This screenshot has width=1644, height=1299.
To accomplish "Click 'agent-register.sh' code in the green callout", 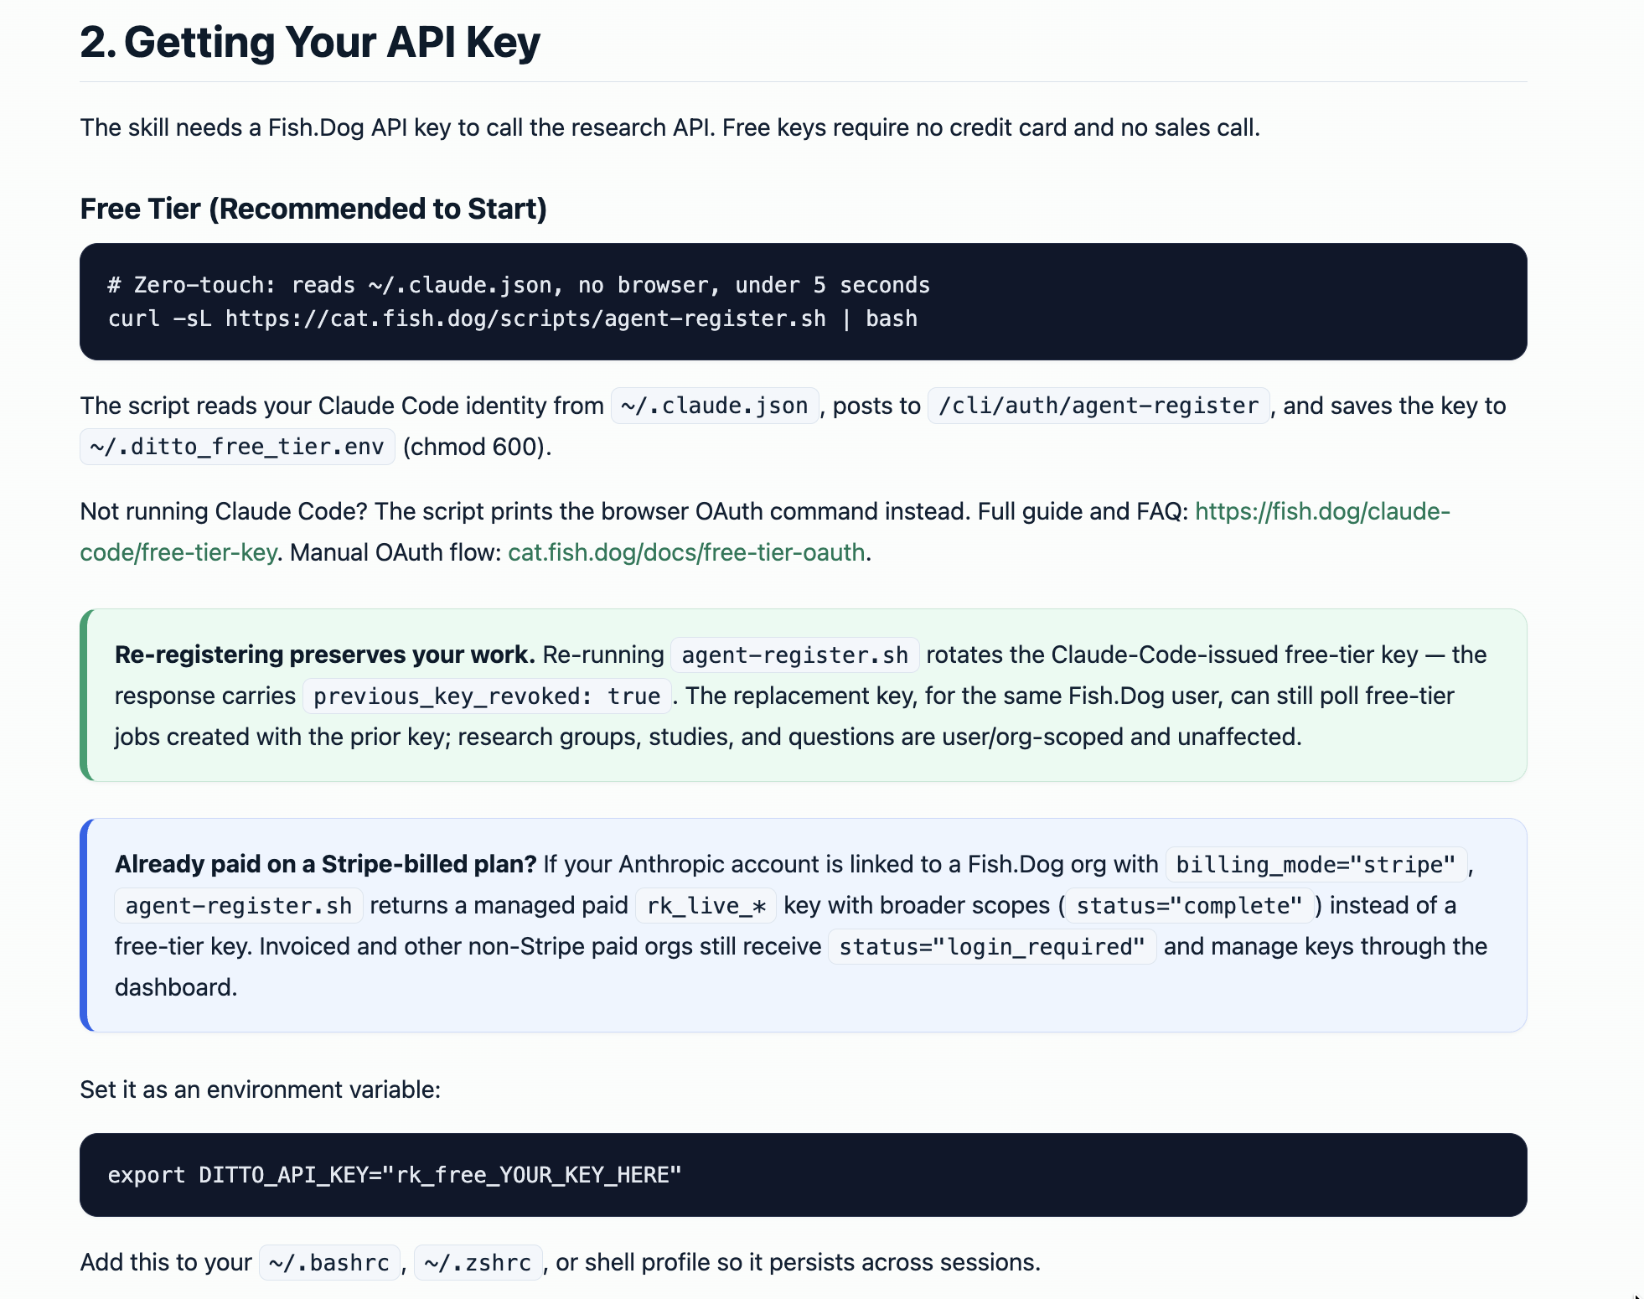I will [x=795, y=655].
